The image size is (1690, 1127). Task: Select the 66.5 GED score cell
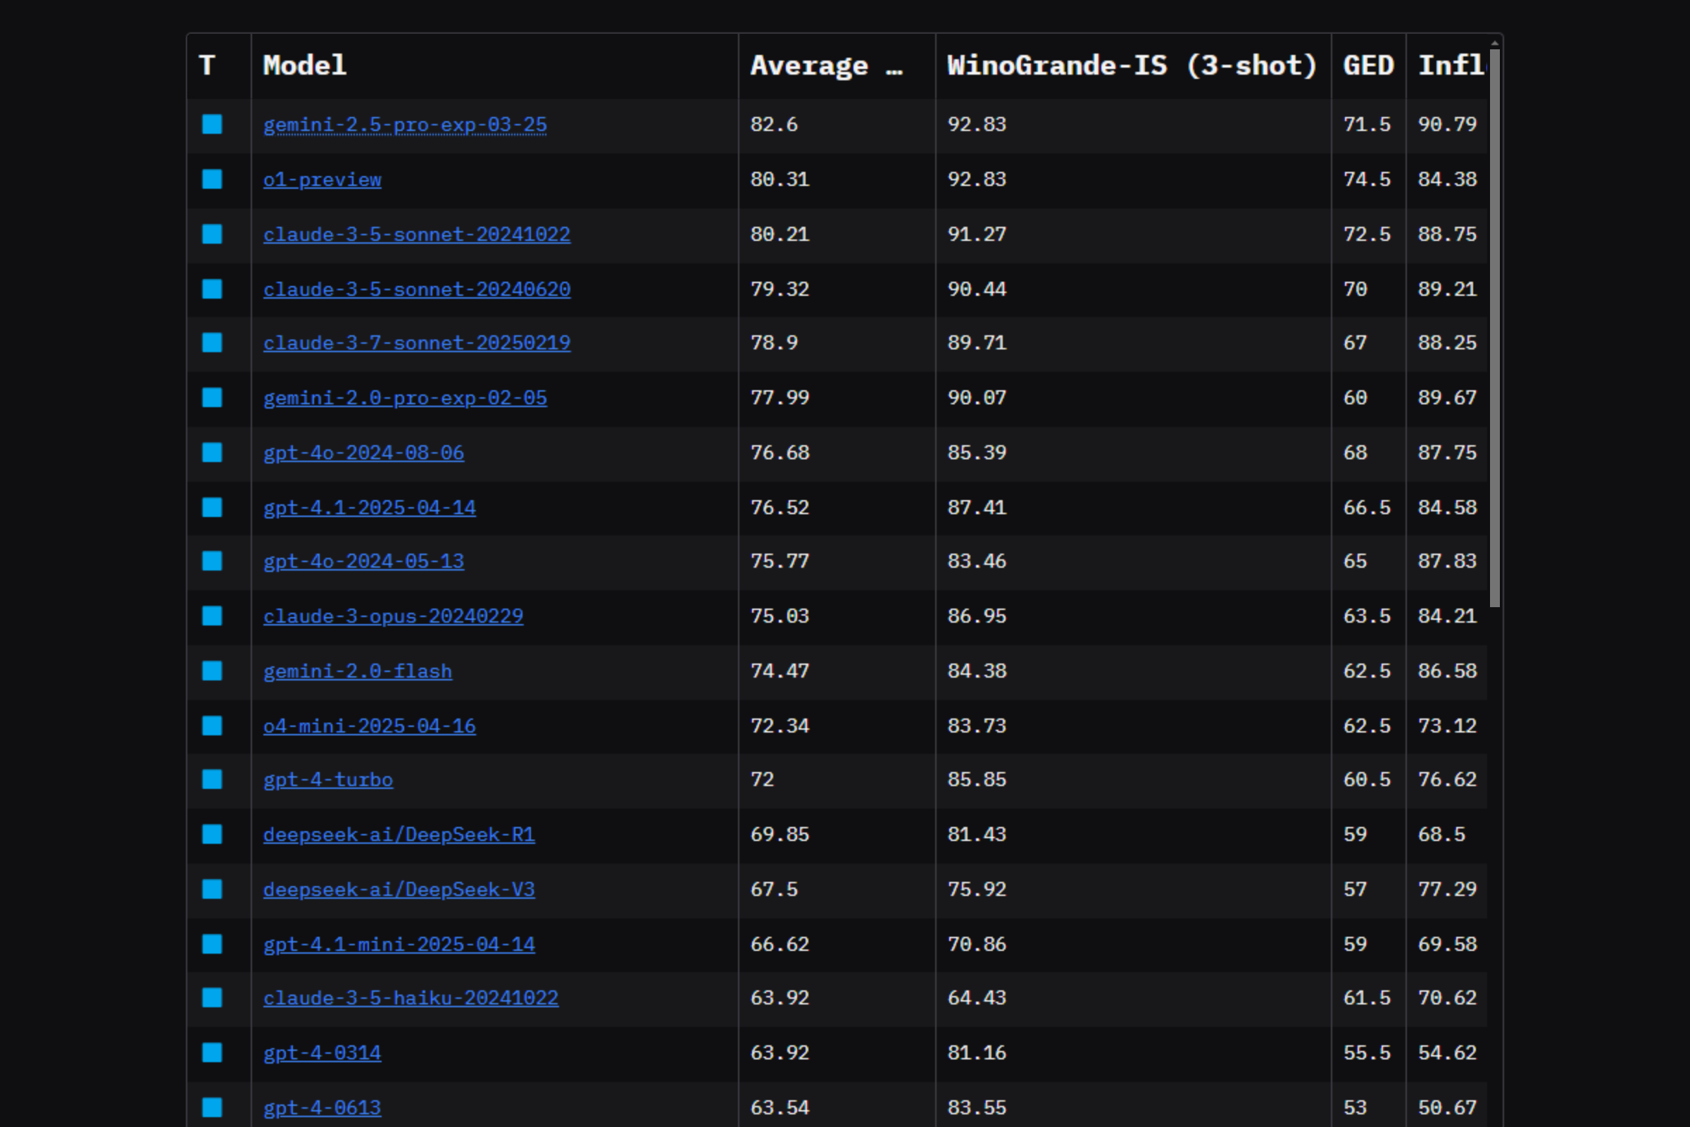point(1368,507)
